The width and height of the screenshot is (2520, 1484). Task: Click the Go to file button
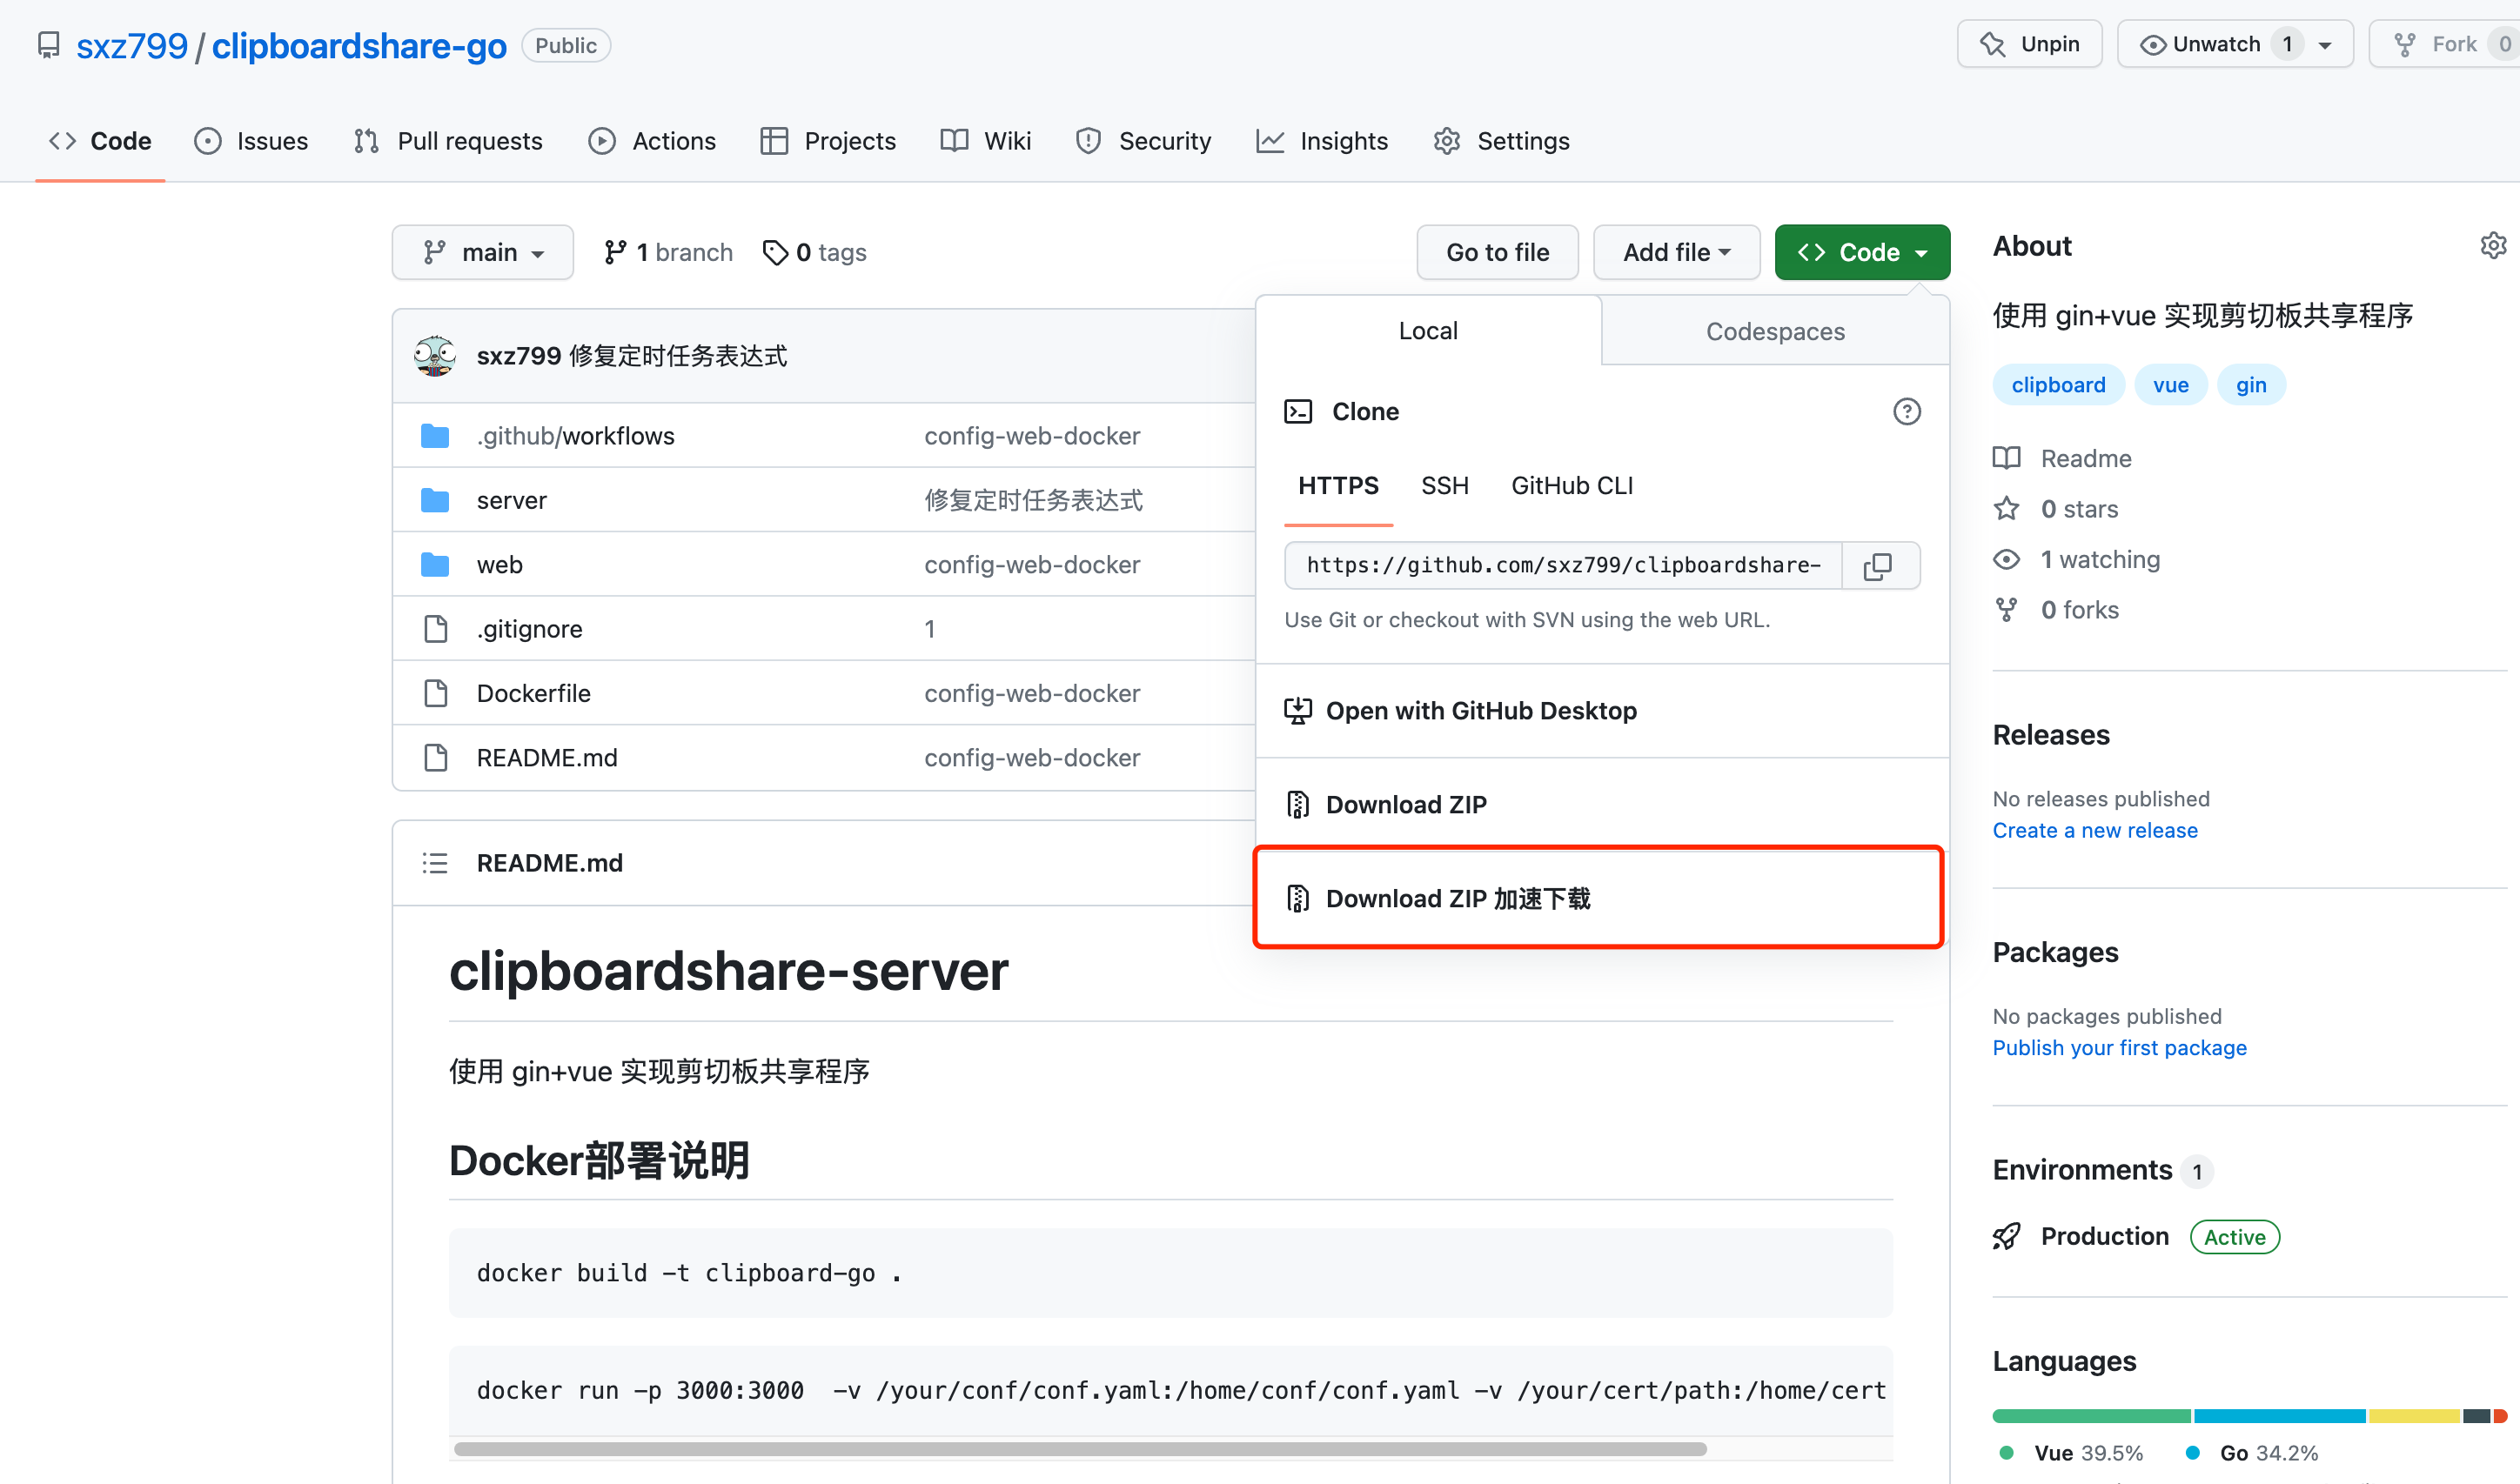point(1498,253)
